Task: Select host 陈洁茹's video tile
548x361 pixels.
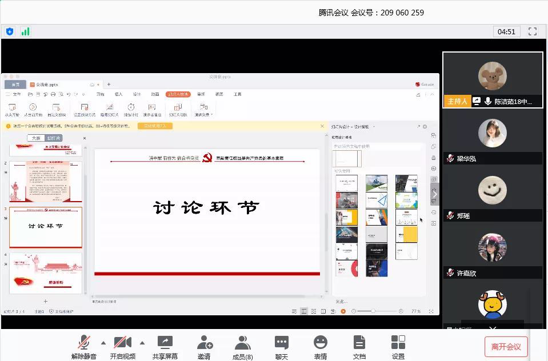Action: (x=493, y=79)
